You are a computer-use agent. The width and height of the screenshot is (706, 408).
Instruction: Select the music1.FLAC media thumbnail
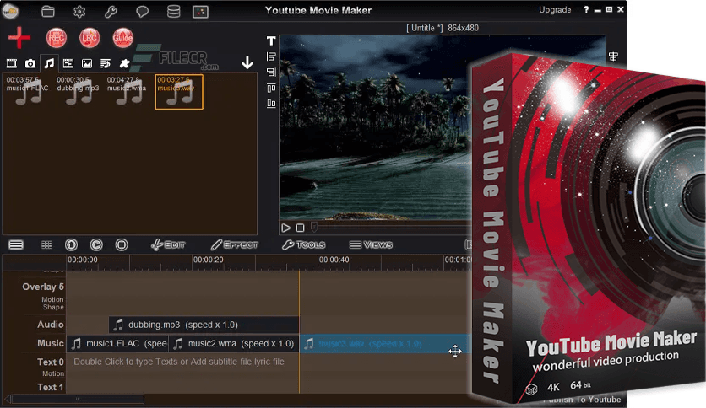pyautogui.click(x=28, y=91)
